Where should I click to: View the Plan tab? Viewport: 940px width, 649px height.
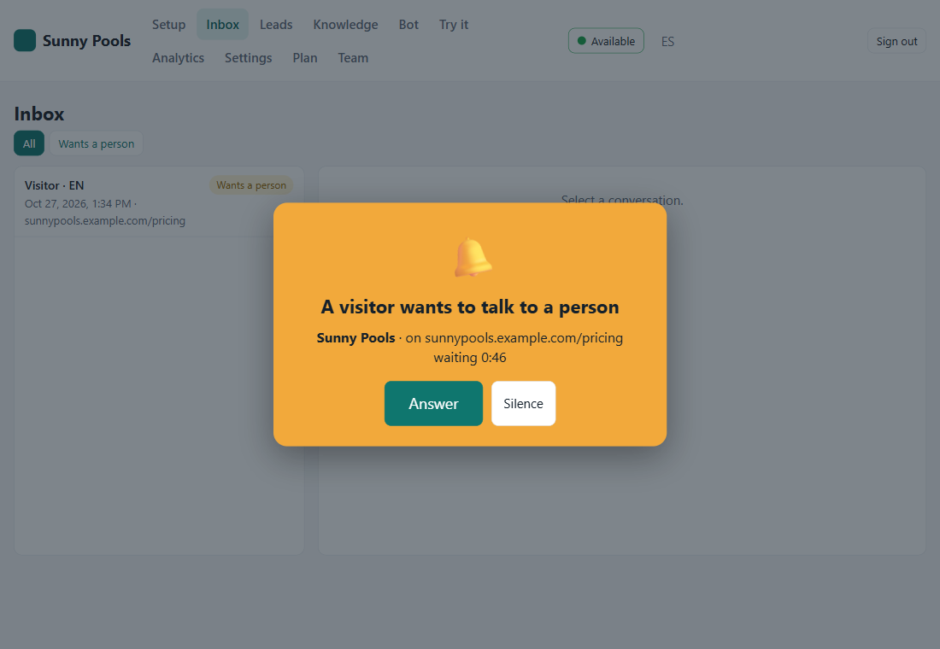tap(304, 58)
